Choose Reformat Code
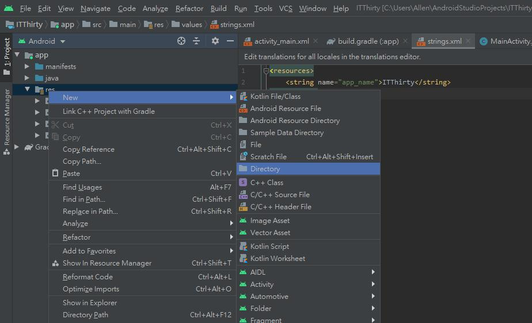The width and height of the screenshot is (532, 323). [143, 277]
